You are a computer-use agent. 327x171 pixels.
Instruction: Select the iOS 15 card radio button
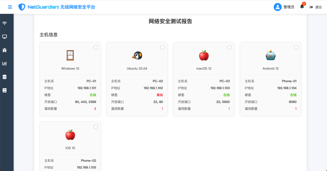(96, 127)
